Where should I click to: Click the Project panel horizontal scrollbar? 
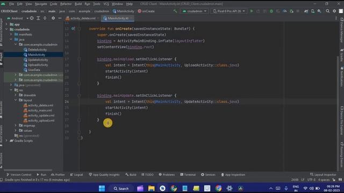pos(28,170)
